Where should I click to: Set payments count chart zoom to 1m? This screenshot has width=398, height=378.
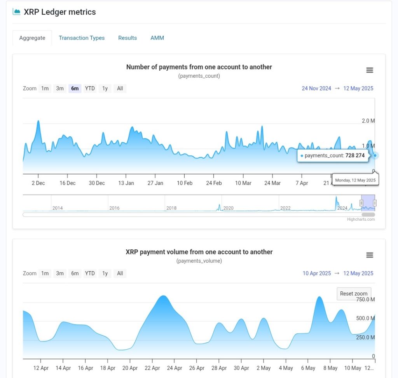click(x=45, y=88)
